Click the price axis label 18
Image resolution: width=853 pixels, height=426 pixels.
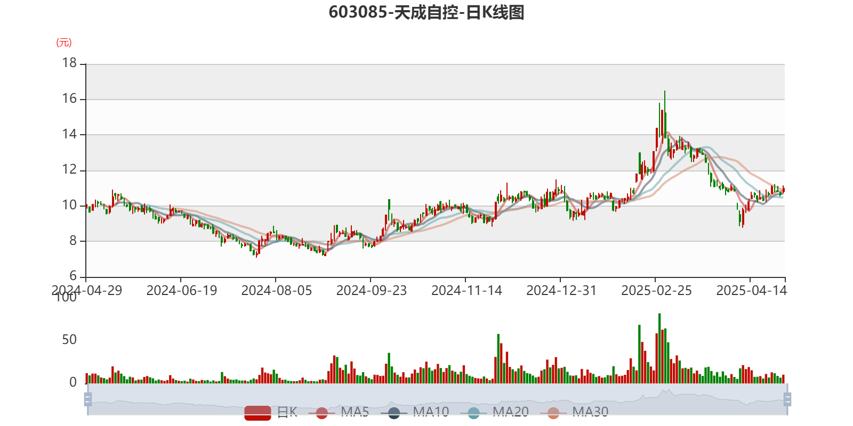(x=69, y=63)
